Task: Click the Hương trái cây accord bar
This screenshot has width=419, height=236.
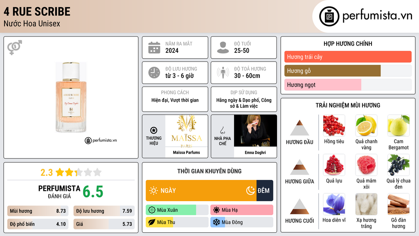Action: point(348,57)
